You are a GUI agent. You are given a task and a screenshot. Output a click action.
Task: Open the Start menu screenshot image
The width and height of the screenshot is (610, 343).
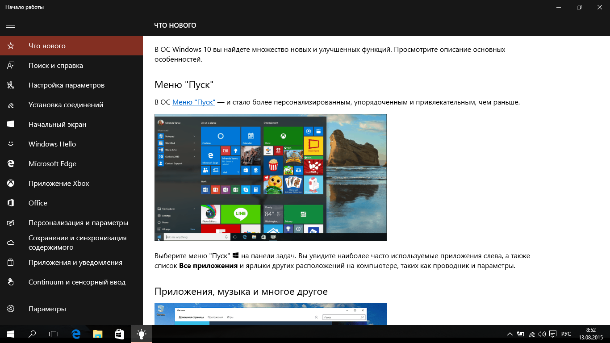pyautogui.click(x=271, y=177)
